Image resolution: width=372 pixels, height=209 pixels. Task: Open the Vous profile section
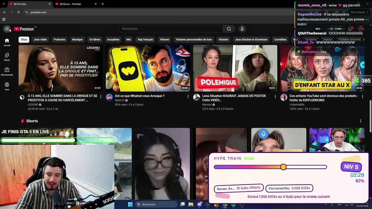[x=7, y=86]
